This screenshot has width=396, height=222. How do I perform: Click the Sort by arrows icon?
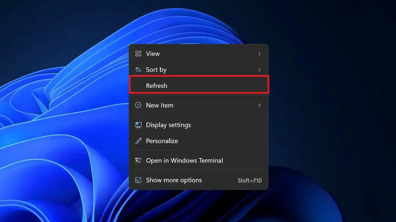coord(138,70)
